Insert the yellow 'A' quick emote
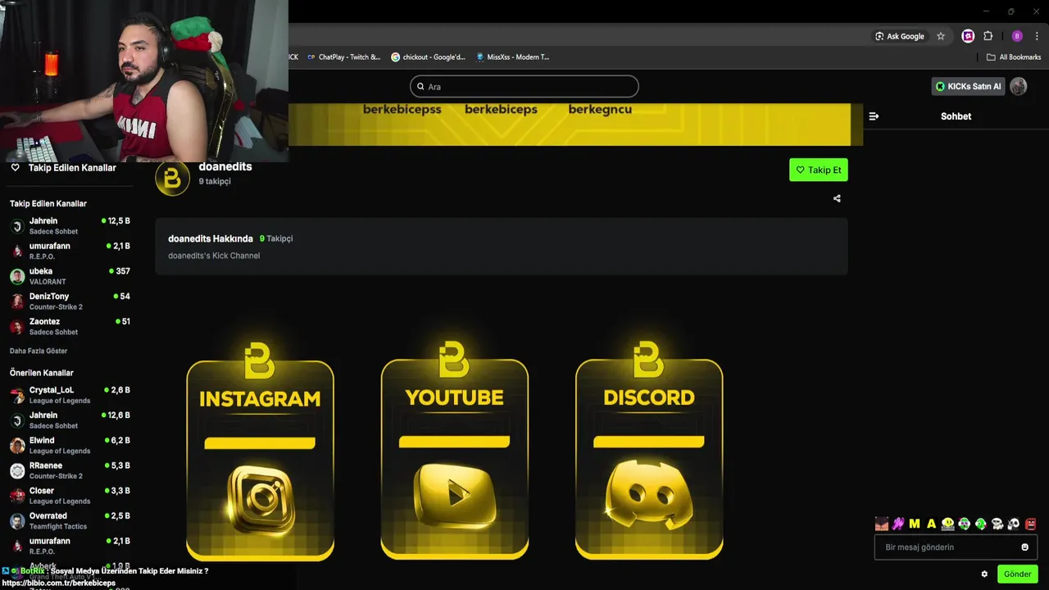1049x590 pixels. pyautogui.click(x=931, y=524)
